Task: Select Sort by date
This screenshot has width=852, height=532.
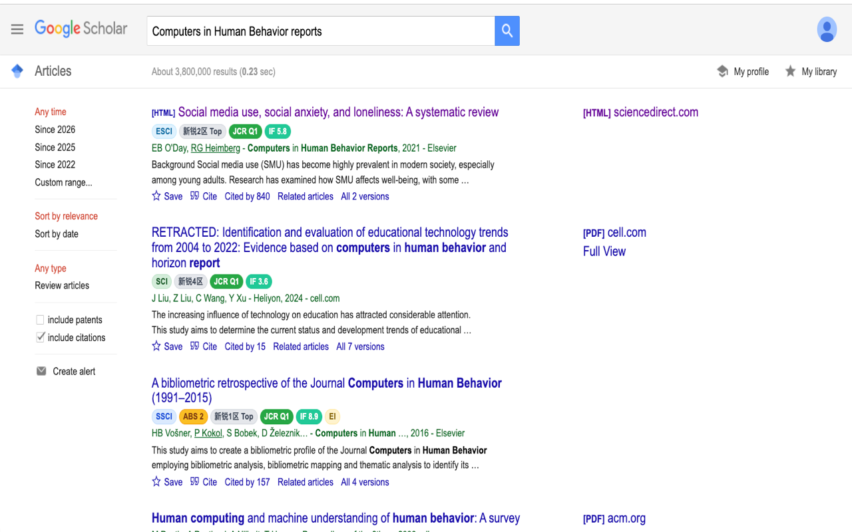Action: pyautogui.click(x=57, y=234)
